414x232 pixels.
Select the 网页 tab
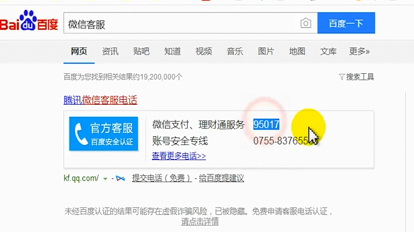tap(79, 51)
